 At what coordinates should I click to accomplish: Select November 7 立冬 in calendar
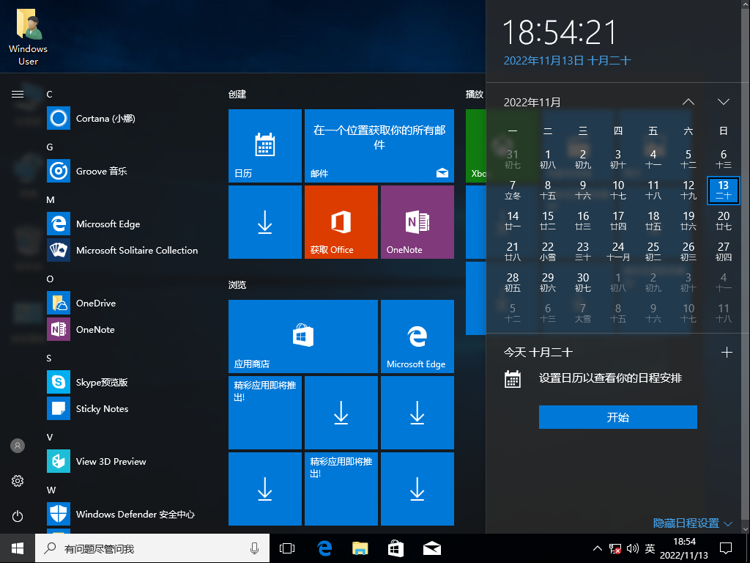[x=512, y=190]
